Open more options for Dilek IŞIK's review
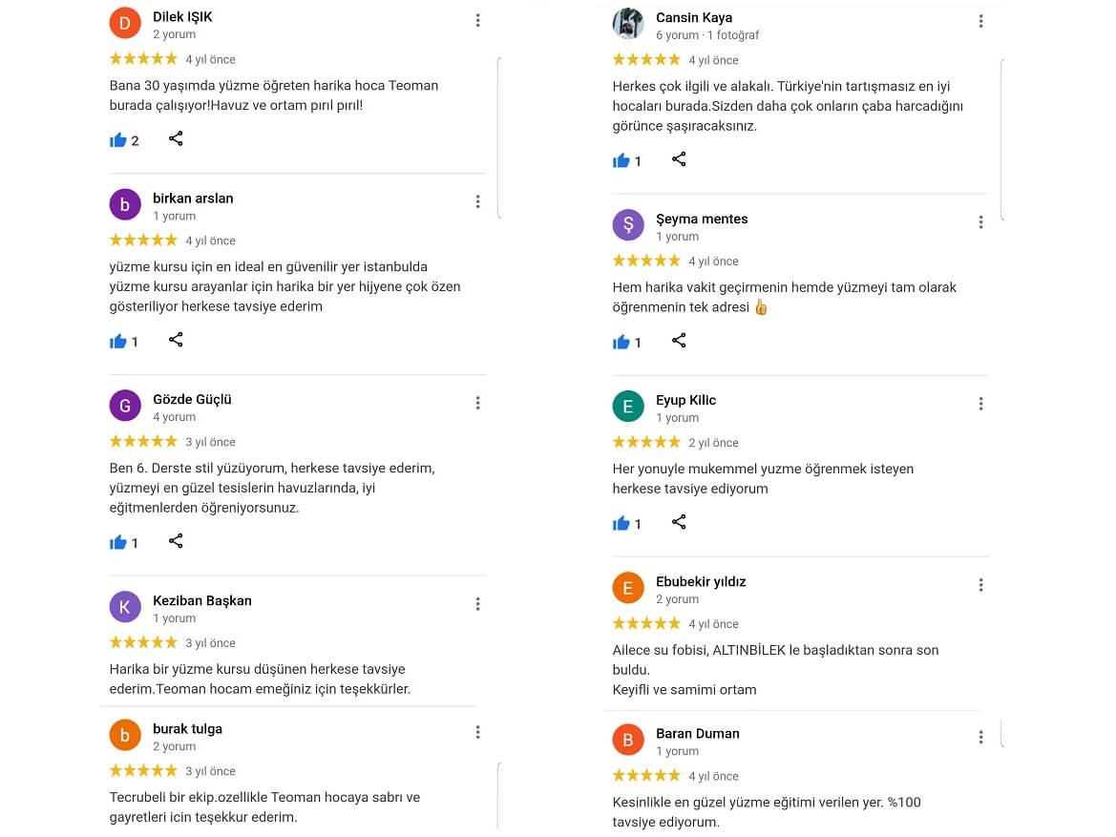Screen dimensions: 1116x837 click(477, 21)
